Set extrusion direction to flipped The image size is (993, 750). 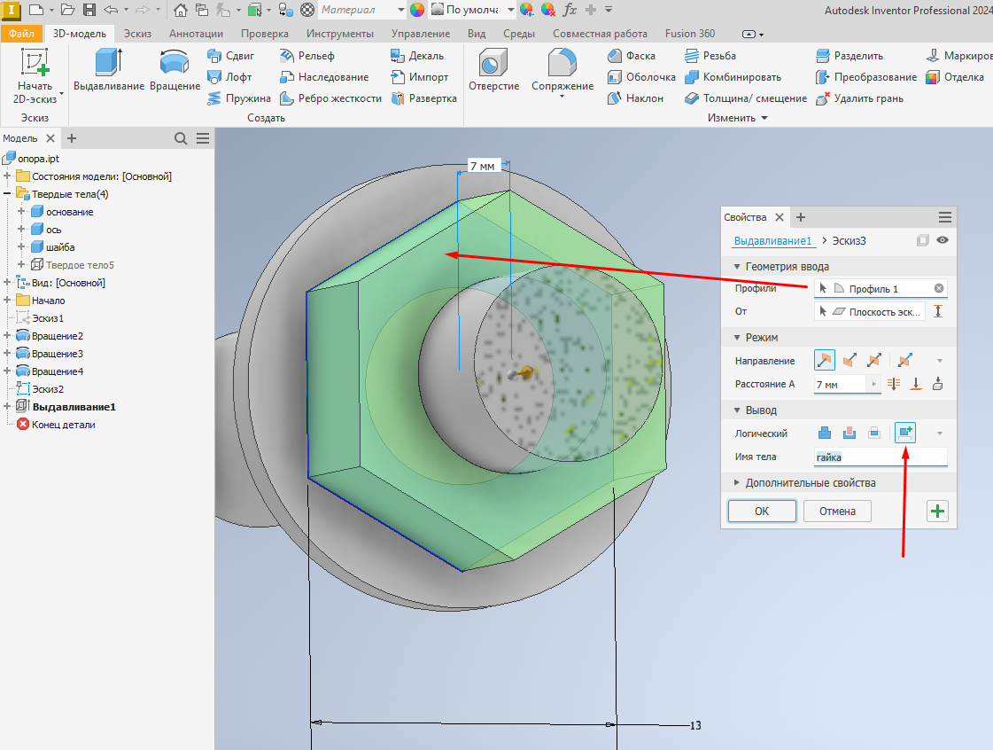(x=849, y=360)
